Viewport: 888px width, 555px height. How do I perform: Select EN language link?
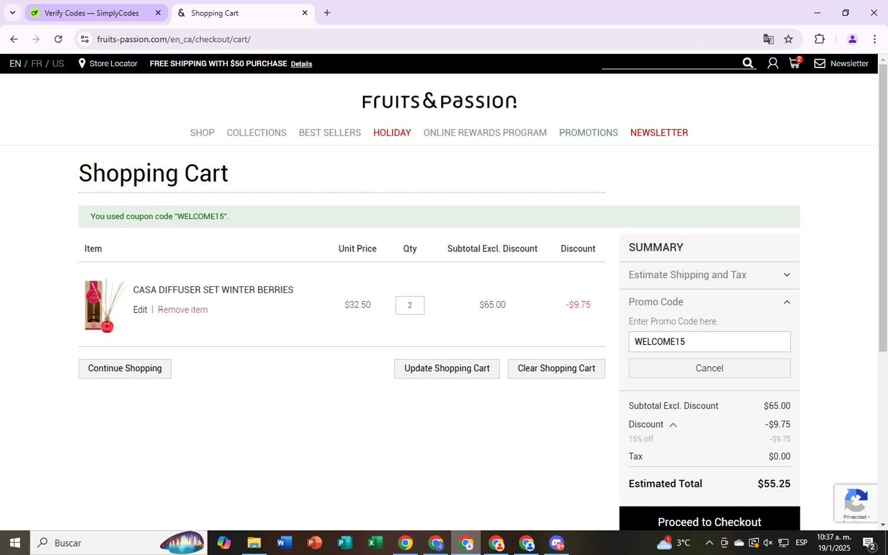15,63
